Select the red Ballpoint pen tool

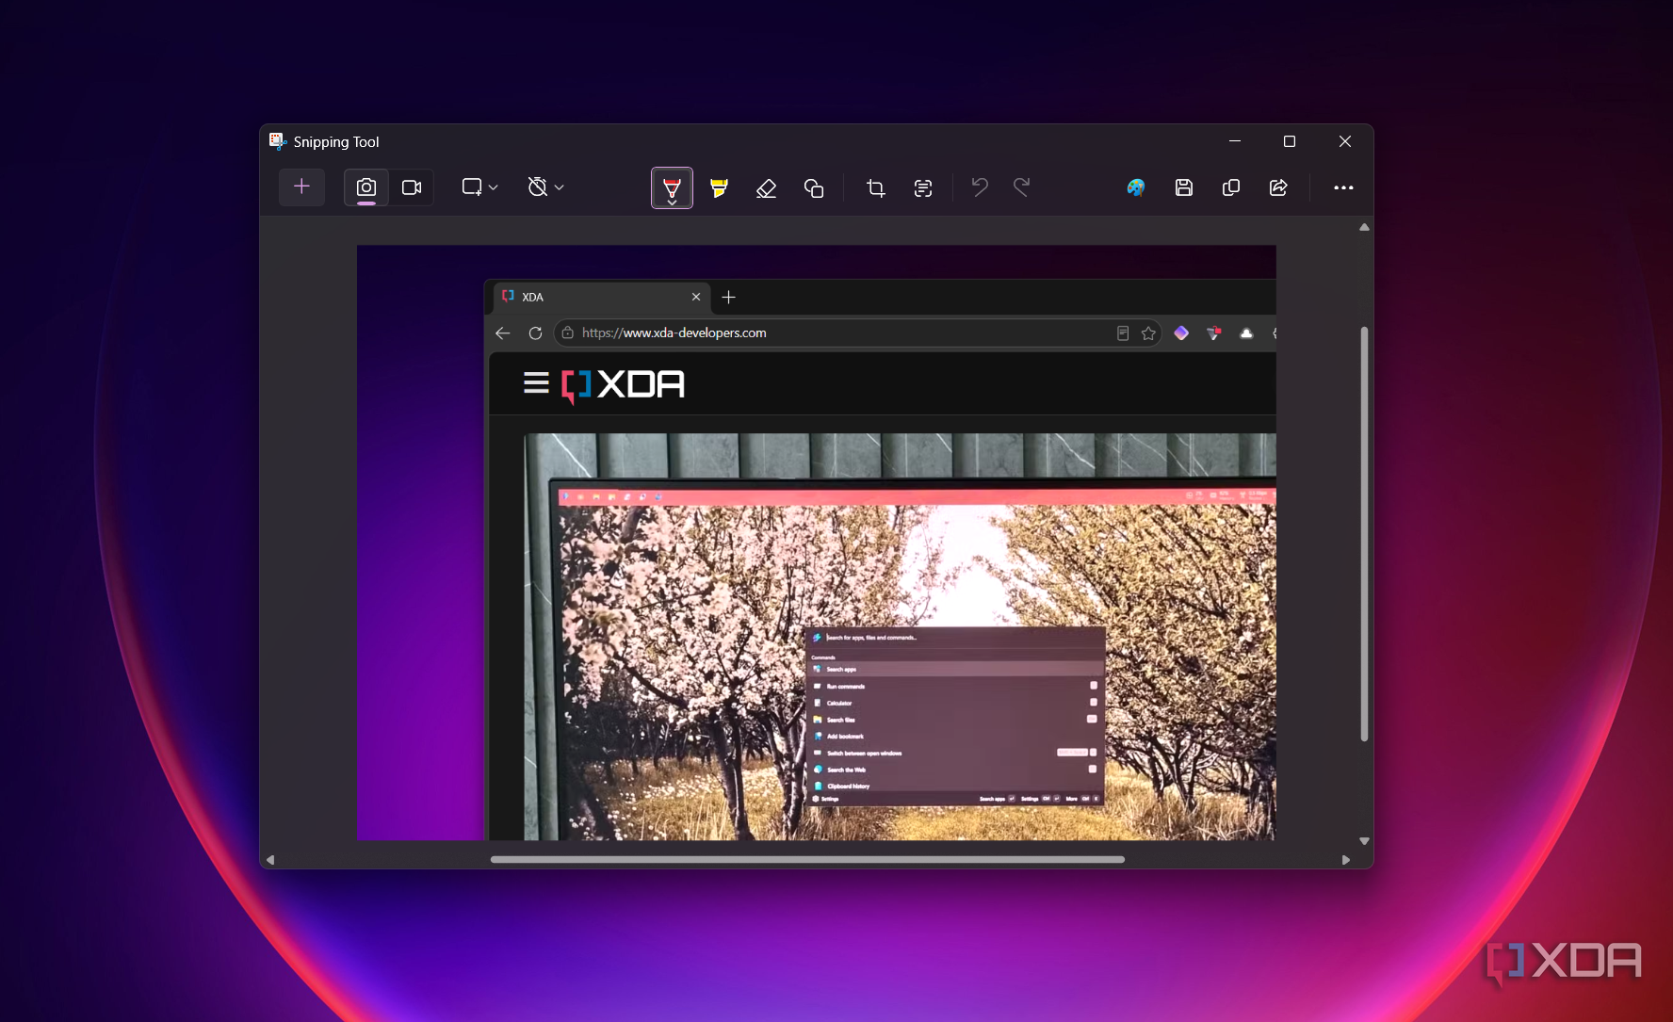tap(672, 187)
